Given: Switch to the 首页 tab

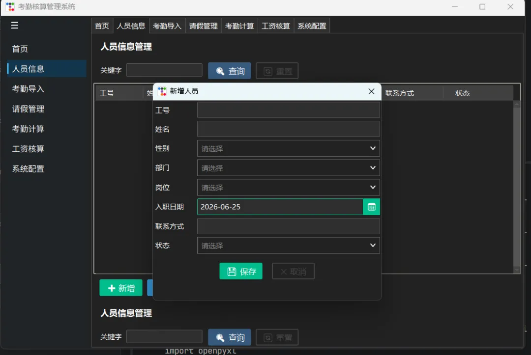Looking at the screenshot, I should 102,26.
